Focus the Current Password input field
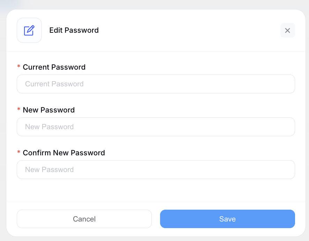The image size is (309, 241). [x=156, y=84]
